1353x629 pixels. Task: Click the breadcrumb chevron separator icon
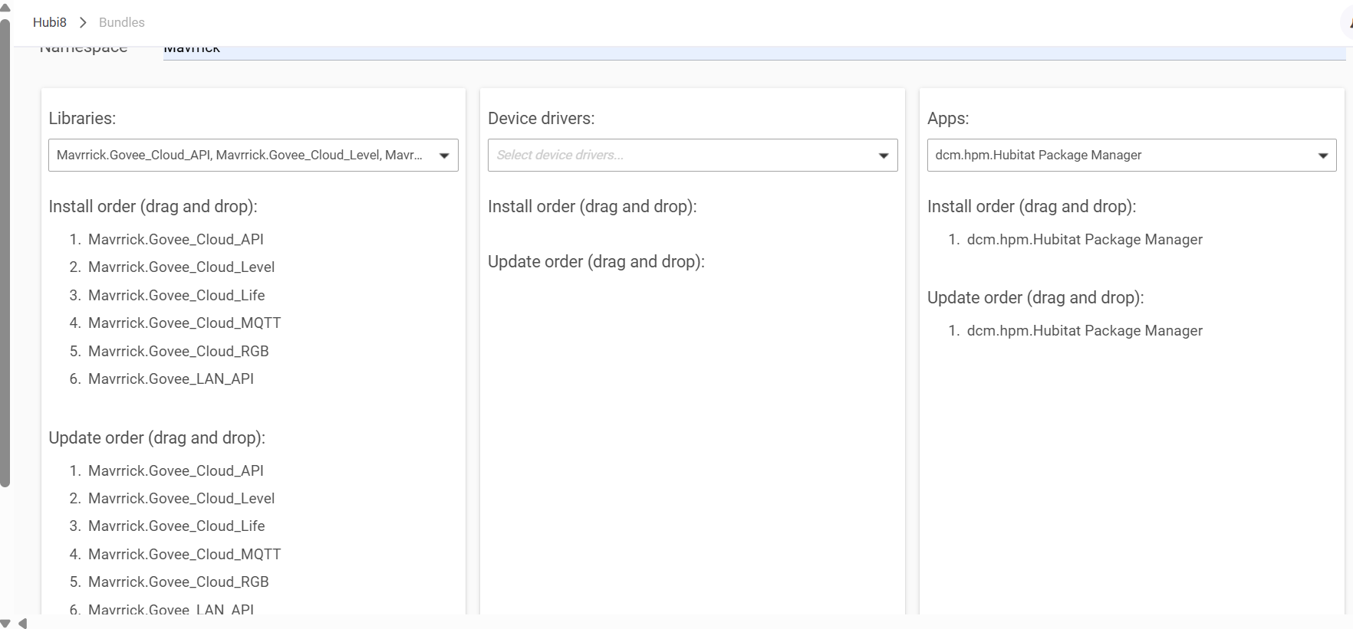coord(83,22)
